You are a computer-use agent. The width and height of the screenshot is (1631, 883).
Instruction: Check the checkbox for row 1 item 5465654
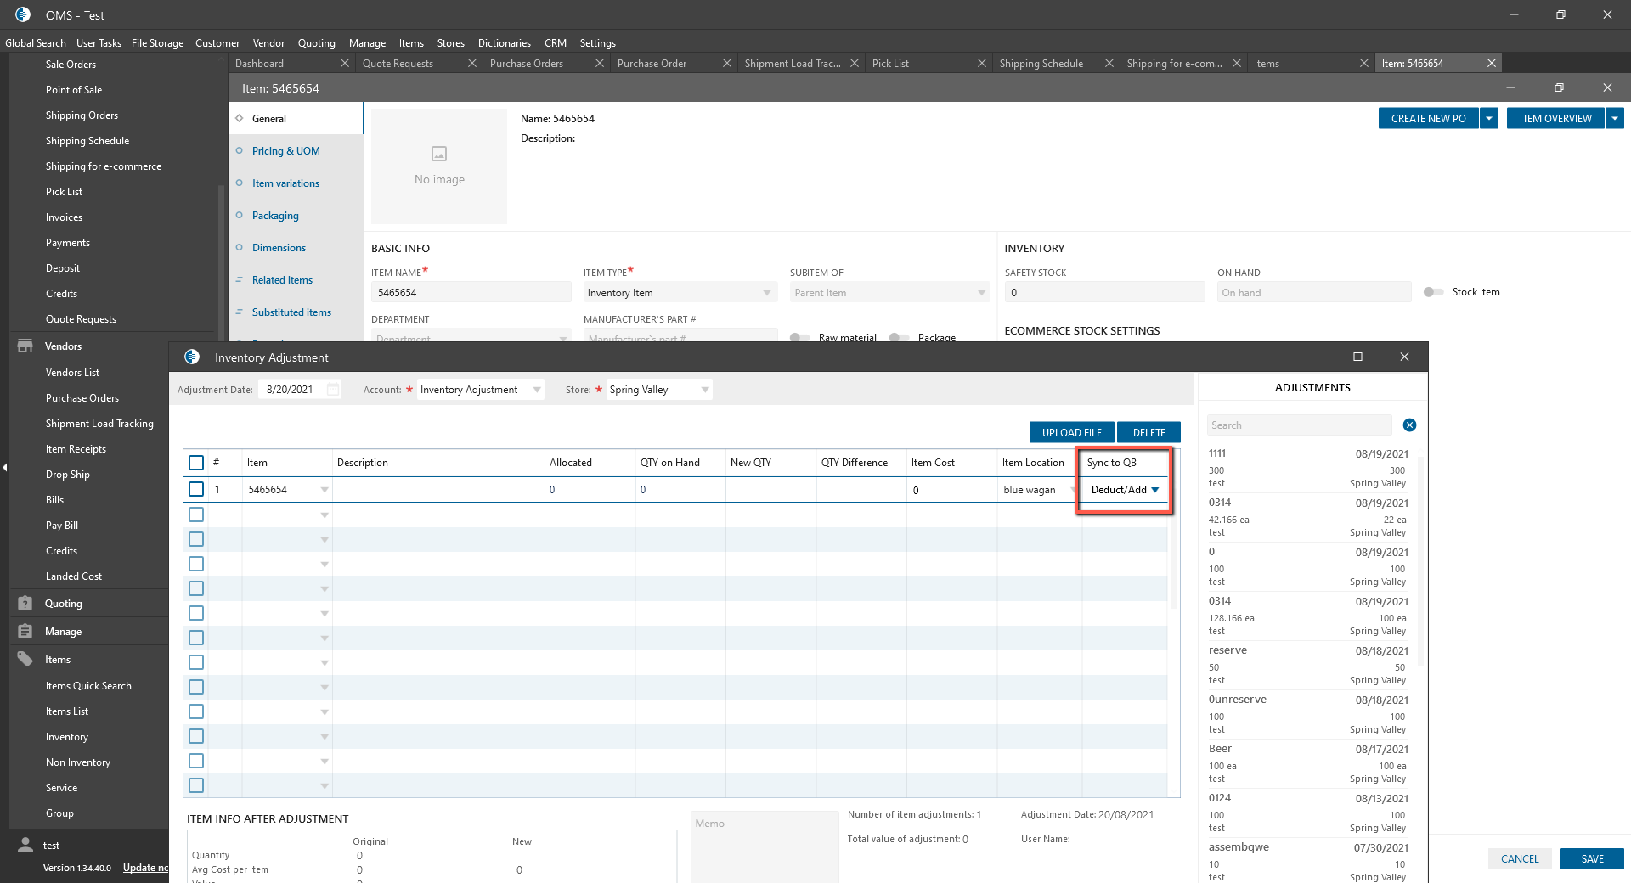196,490
